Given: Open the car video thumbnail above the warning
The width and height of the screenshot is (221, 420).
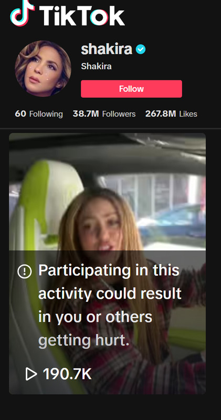Looking at the screenshot, I should pyautogui.click(x=108, y=192).
